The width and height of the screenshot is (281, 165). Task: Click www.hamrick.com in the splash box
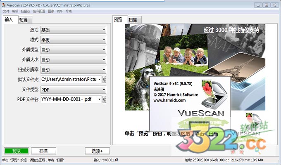tap(169, 100)
